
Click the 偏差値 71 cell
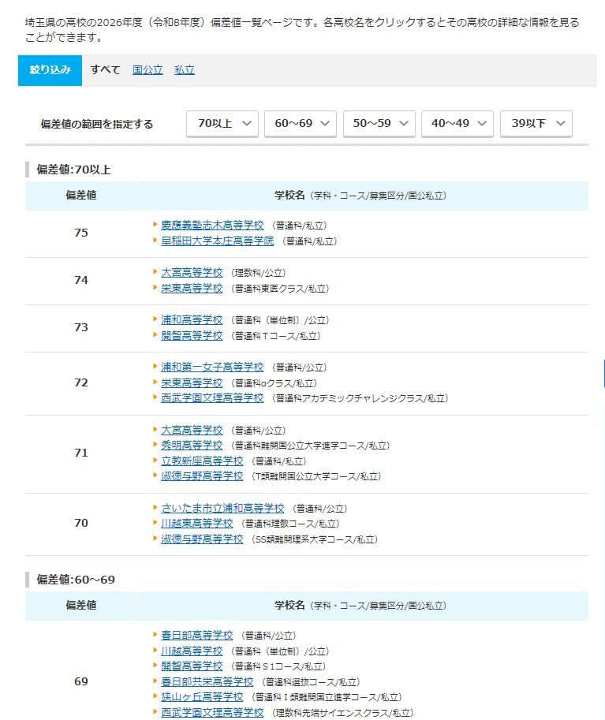click(81, 453)
